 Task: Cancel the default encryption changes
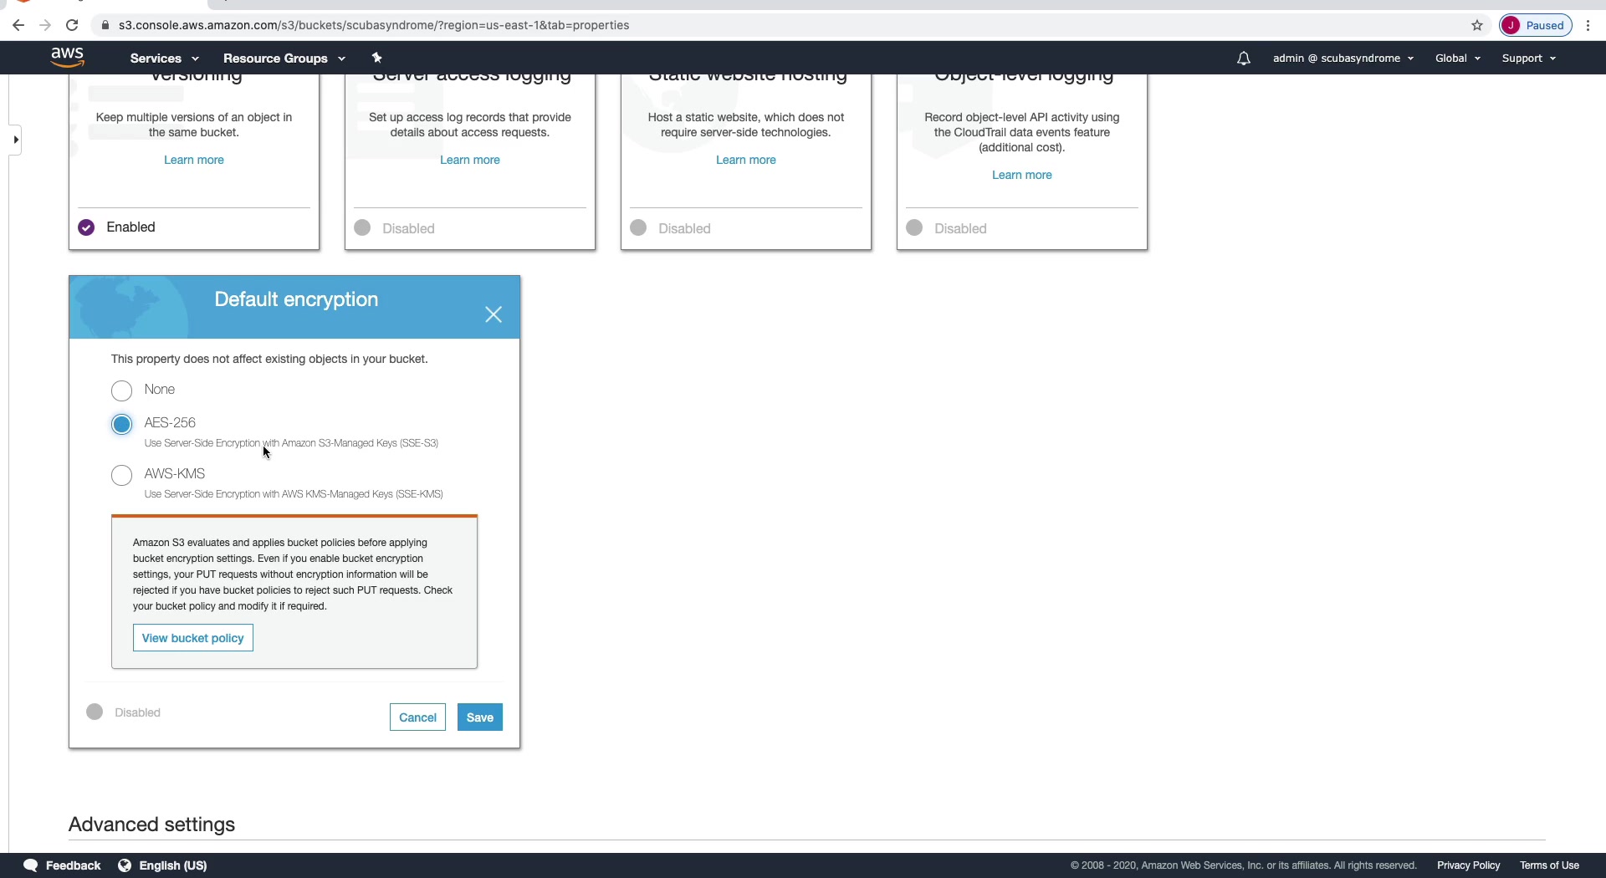417,717
